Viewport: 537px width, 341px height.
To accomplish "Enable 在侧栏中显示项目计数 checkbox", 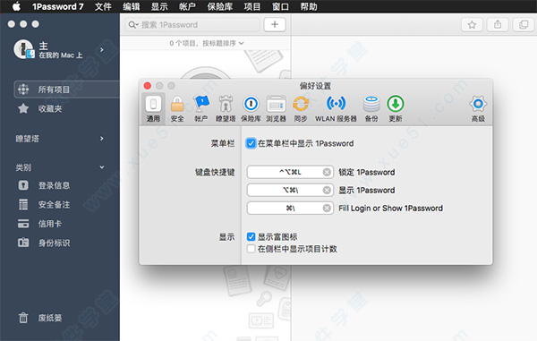I will [x=251, y=249].
